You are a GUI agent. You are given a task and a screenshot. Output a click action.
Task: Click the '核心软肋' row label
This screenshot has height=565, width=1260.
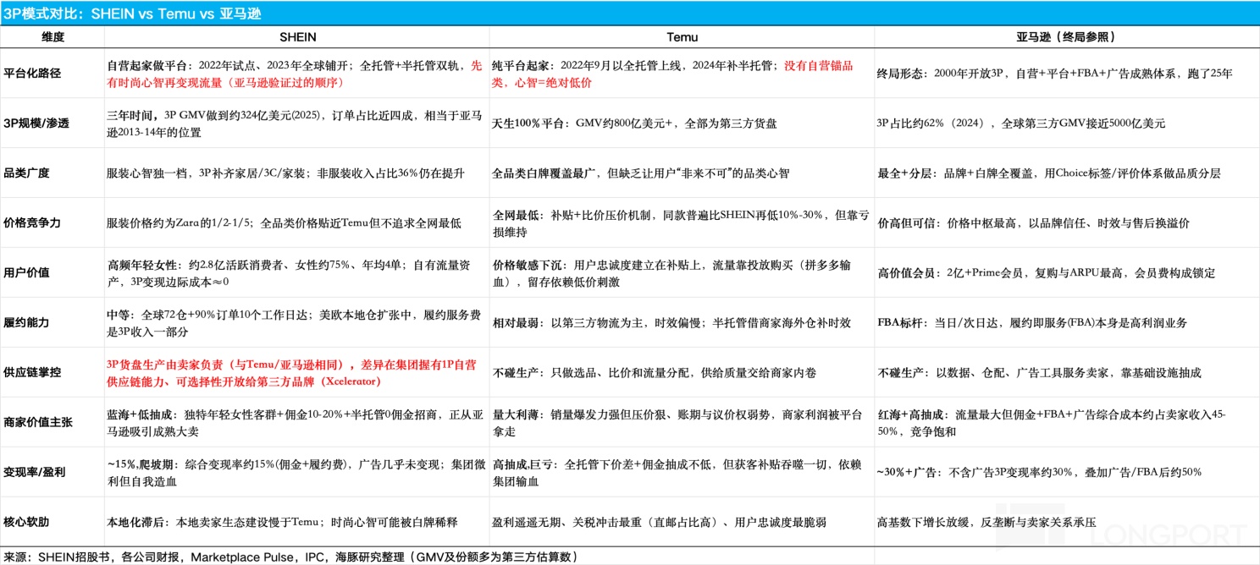pos(26,522)
